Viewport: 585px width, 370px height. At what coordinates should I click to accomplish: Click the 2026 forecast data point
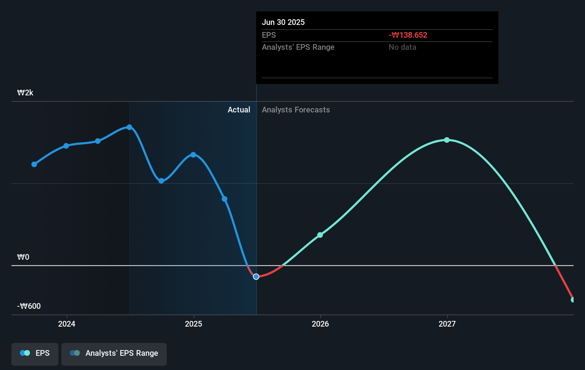pyautogui.click(x=320, y=235)
